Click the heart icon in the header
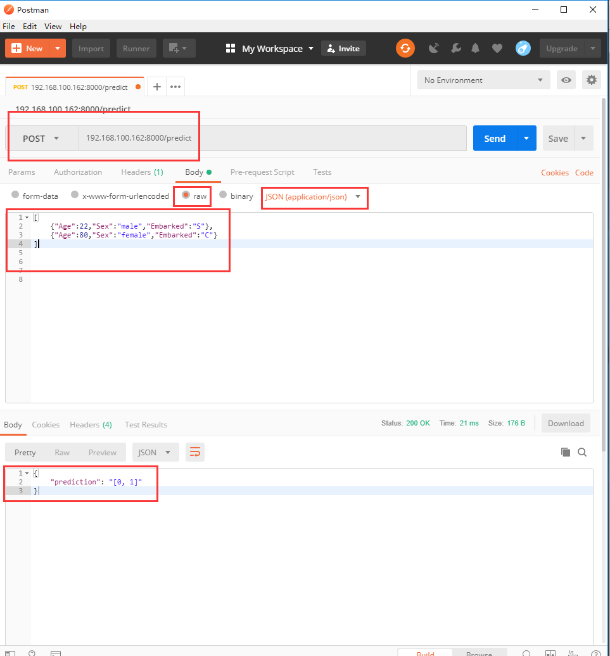The height and width of the screenshot is (656, 610). pos(497,48)
